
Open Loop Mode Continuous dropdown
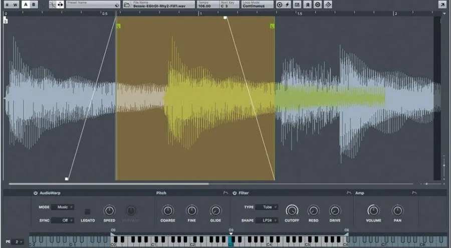coord(257,5)
